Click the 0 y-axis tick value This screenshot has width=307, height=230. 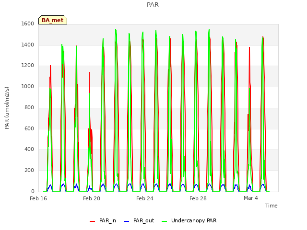[33, 191]
